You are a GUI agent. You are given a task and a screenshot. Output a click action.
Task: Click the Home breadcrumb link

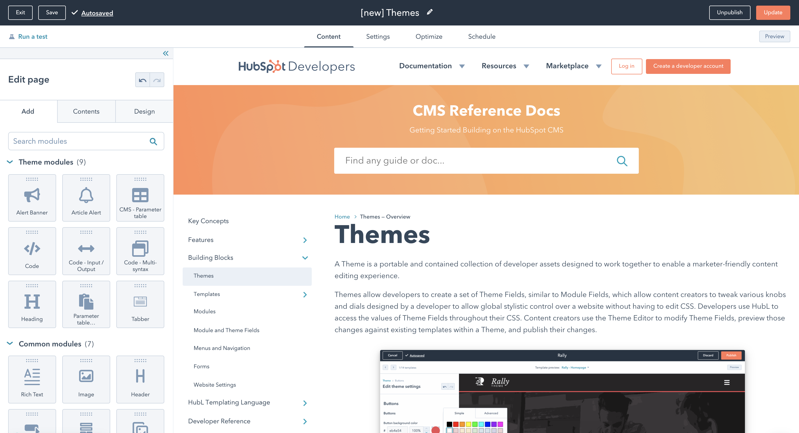pyautogui.click(x=342, y=216)
